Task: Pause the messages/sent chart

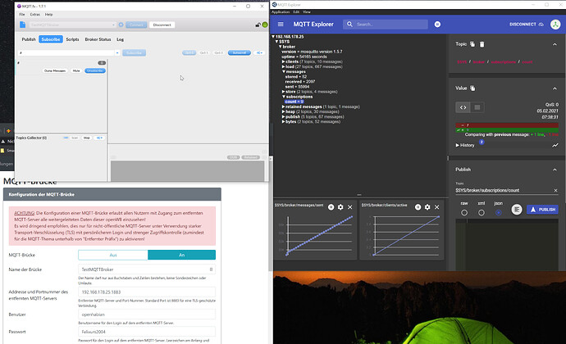Action: [331, 207]
